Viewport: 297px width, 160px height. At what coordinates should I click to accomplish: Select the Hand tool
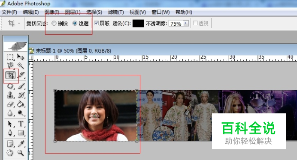click(10, 152)
